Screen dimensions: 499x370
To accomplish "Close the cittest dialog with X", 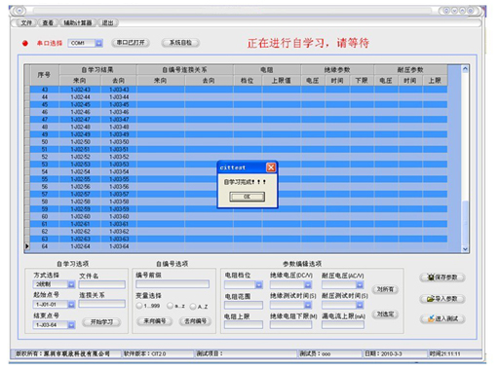I will (271, 167).
